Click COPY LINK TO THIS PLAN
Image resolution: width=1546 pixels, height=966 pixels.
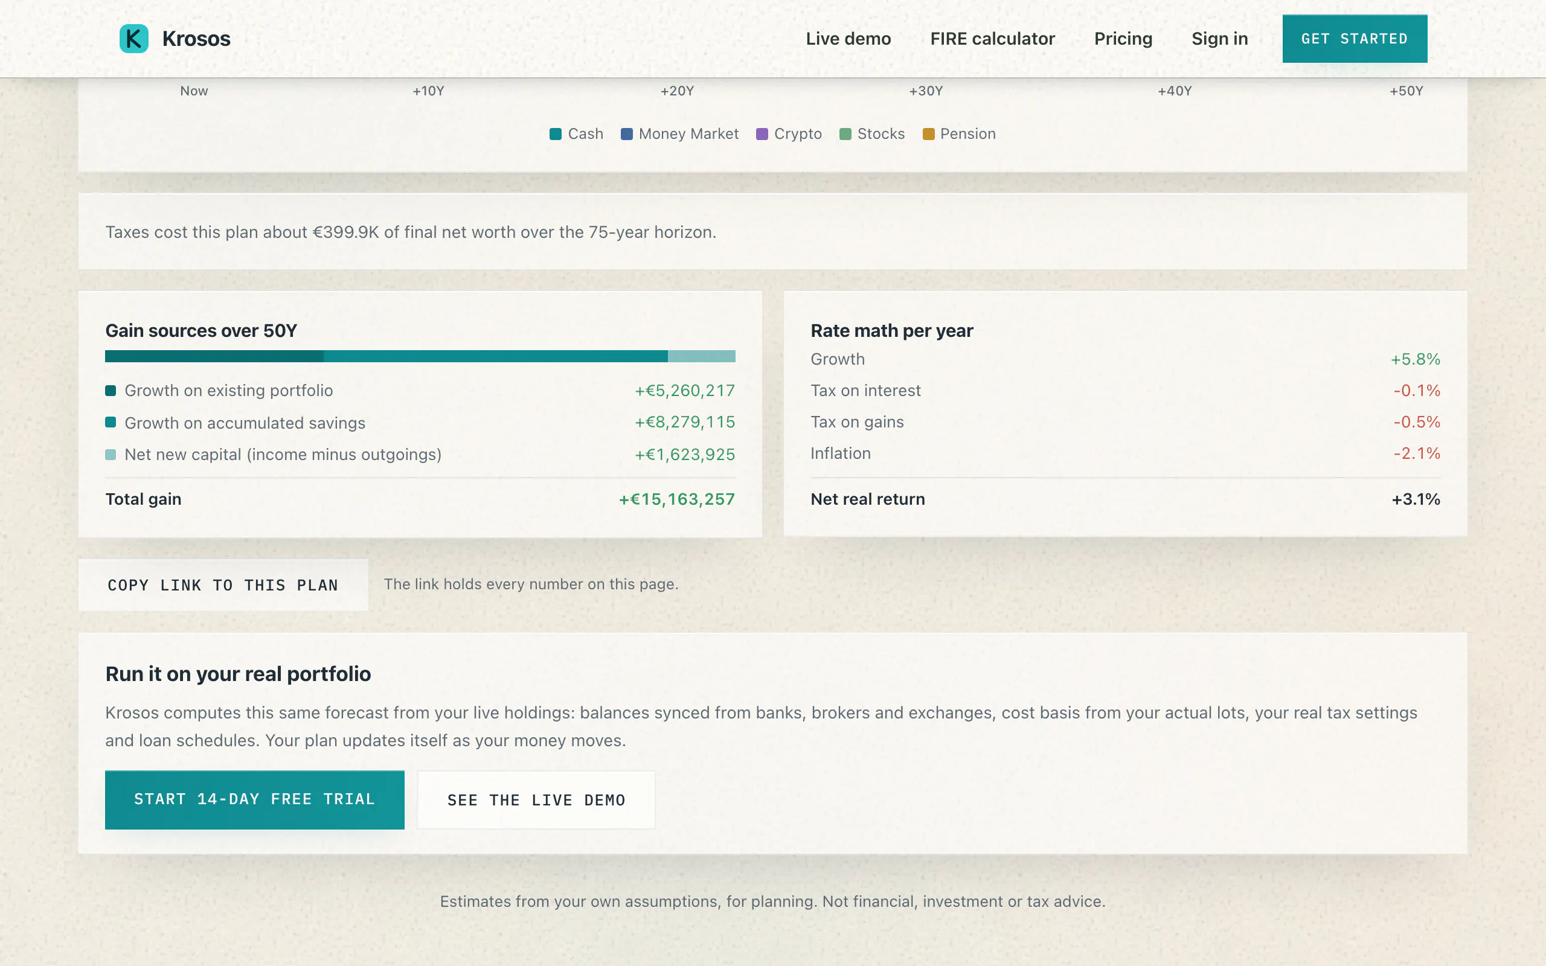(223, 584)
